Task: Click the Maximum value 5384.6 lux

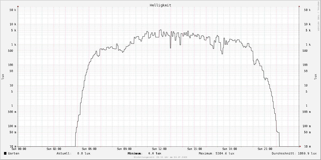Action: [225, 153]
